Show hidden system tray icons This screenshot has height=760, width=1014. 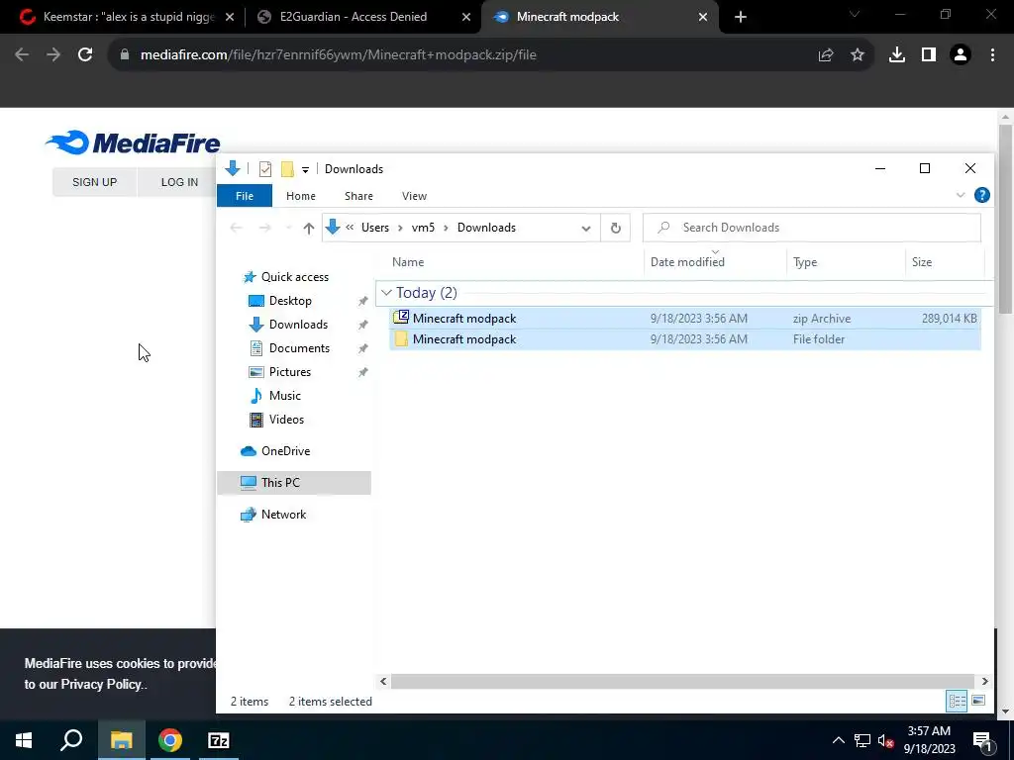point(838,740)
